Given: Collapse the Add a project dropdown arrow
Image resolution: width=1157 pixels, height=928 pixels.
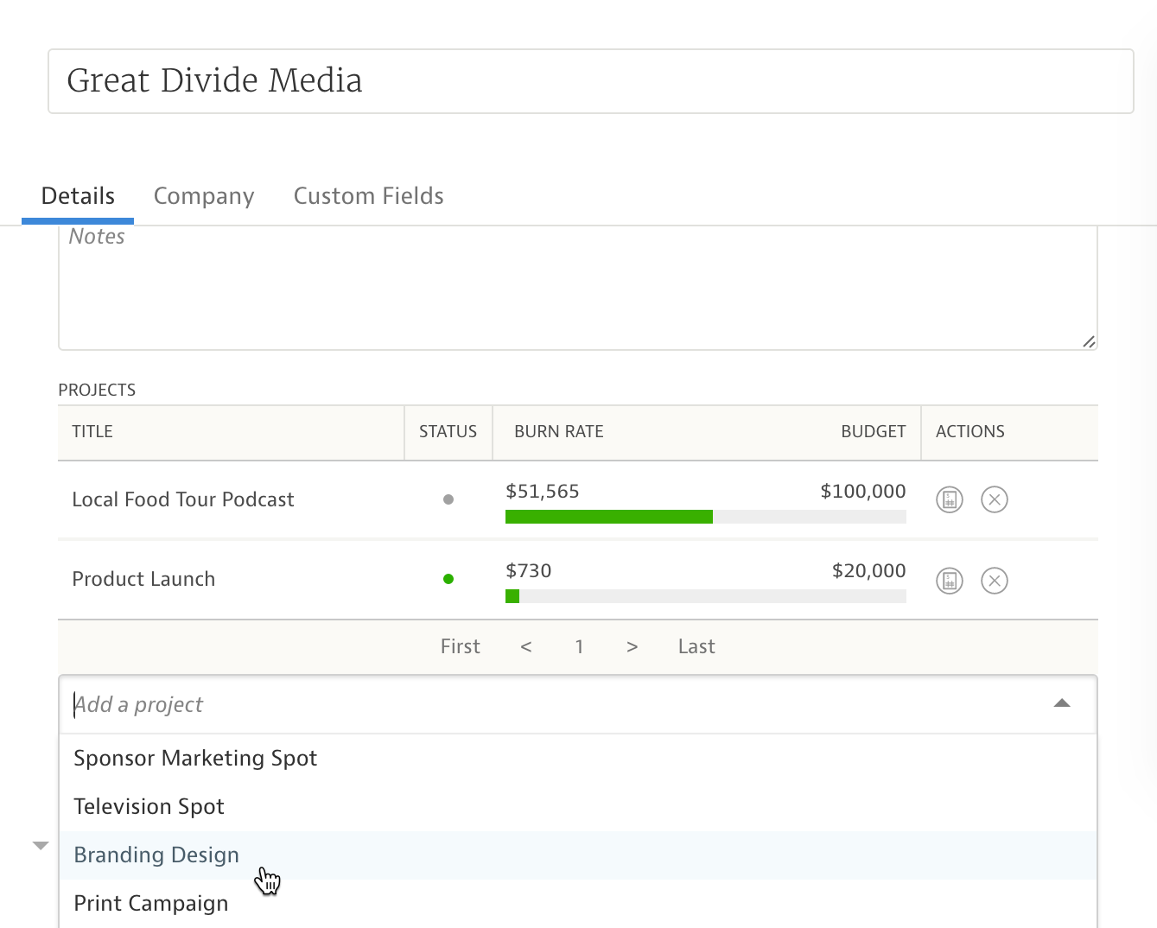Looking at the screenshot, I should pyautogui.click(x=1062, y=703).
